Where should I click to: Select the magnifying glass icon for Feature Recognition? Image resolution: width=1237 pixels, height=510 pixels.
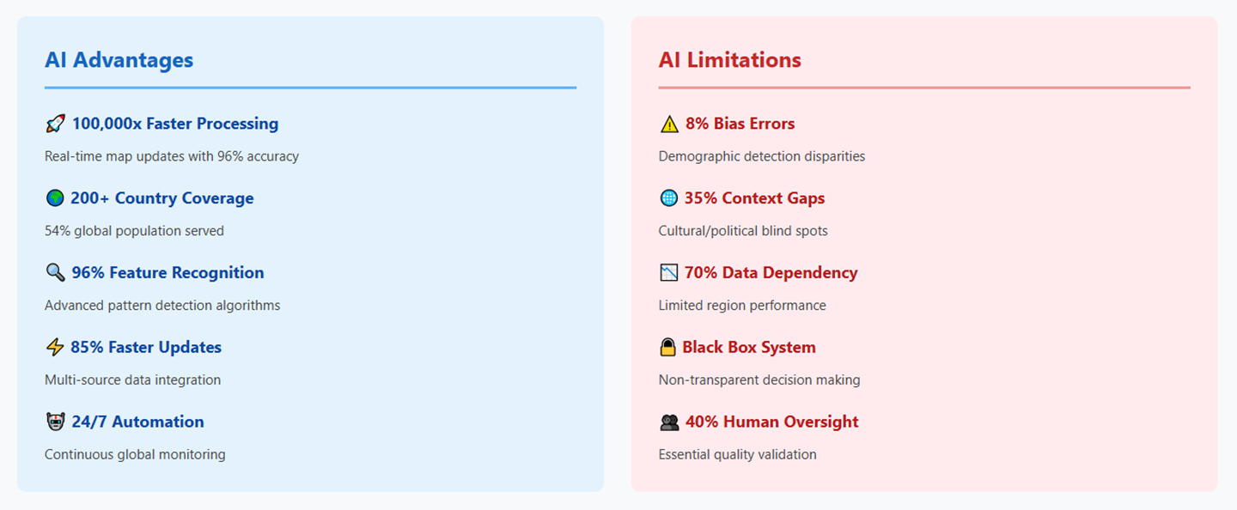click(x=55, y=273)
